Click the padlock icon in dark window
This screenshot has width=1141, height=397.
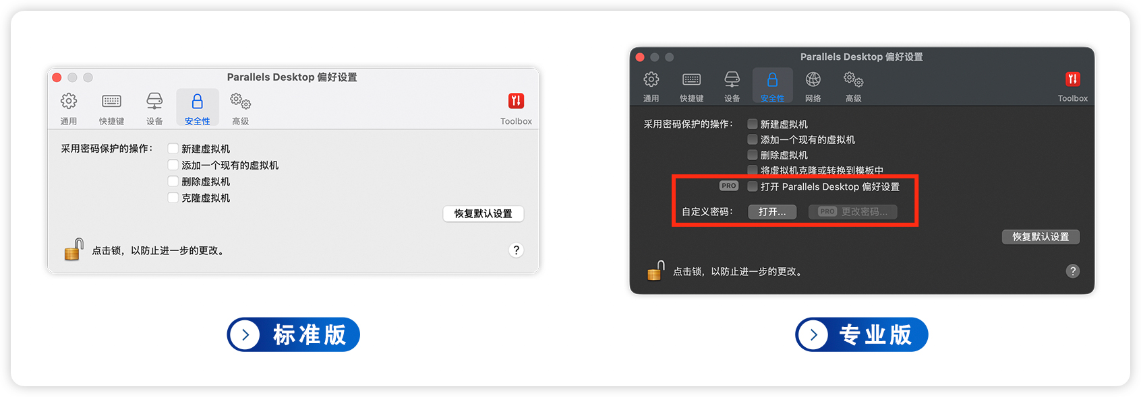[x=655, y=270]
